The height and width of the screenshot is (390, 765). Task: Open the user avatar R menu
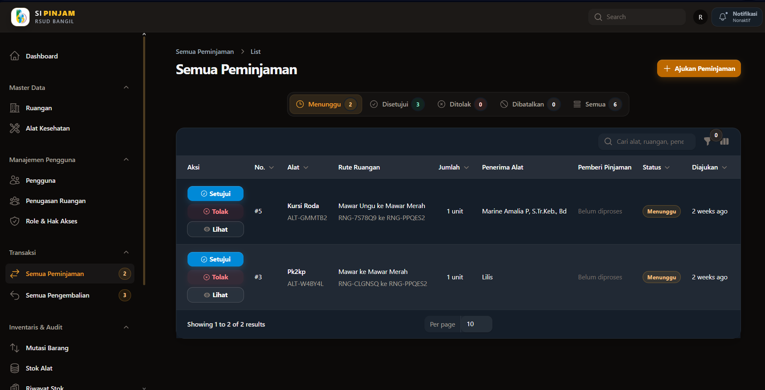700,17
